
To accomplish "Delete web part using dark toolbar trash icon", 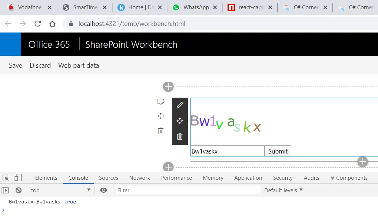I will [180, 136].
